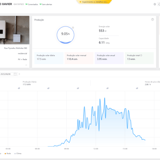Toggle the Rede series in chart legend
Viewport: 160px width, 160px height.
point(8,154)
